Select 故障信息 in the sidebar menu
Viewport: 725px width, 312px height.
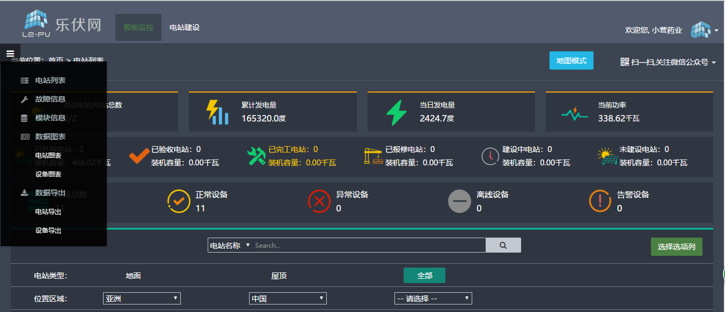click(50, 99)
